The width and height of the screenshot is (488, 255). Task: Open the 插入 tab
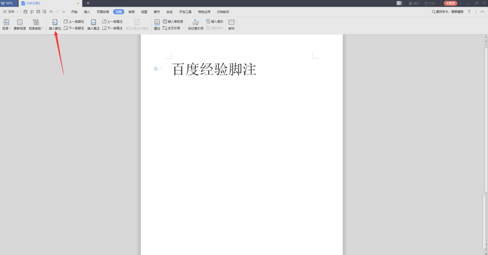(x=87, y=12)
